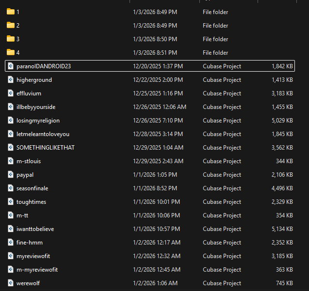
Task: Select the toughtimes project name
Action: (31, 202)
